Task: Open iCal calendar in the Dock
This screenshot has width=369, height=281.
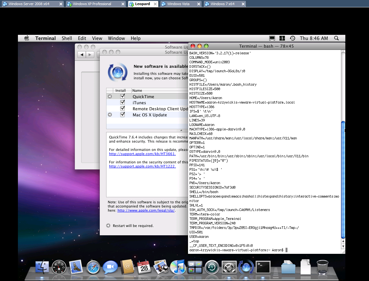Action: pos(144,267)
